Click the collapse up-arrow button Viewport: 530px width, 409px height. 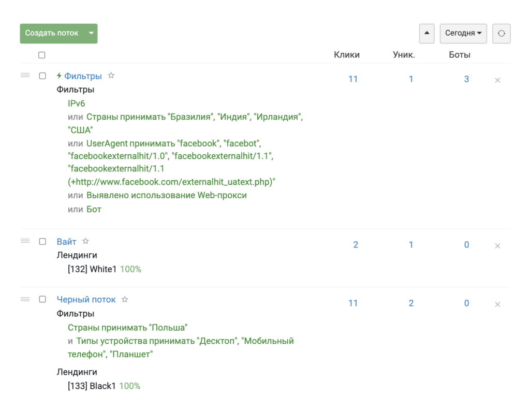click(426, 33)
